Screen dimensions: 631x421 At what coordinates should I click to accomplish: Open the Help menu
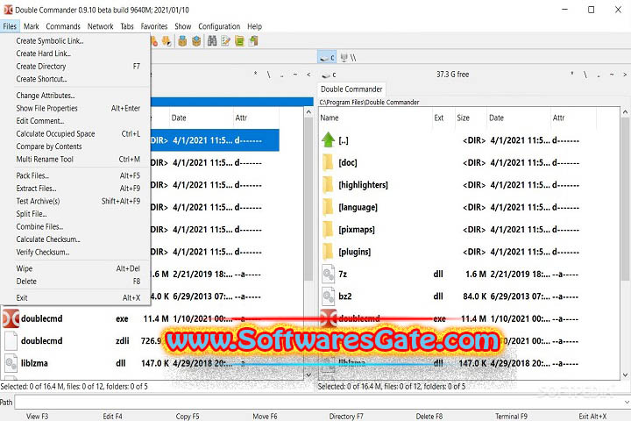pyautogui.click(x=254, y=26)
